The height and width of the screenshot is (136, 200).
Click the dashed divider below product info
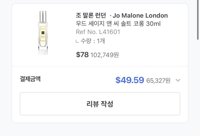100,66
